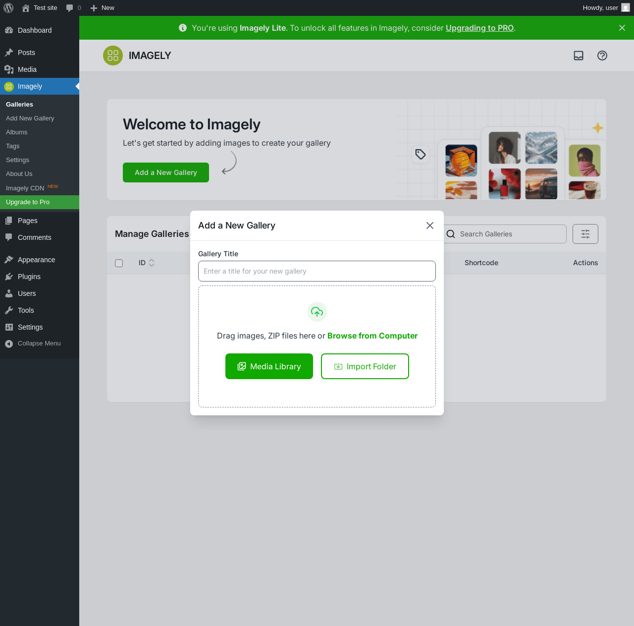Click the Comments icon in sidebar
This screenshot has height=626, width=634.
9,237
